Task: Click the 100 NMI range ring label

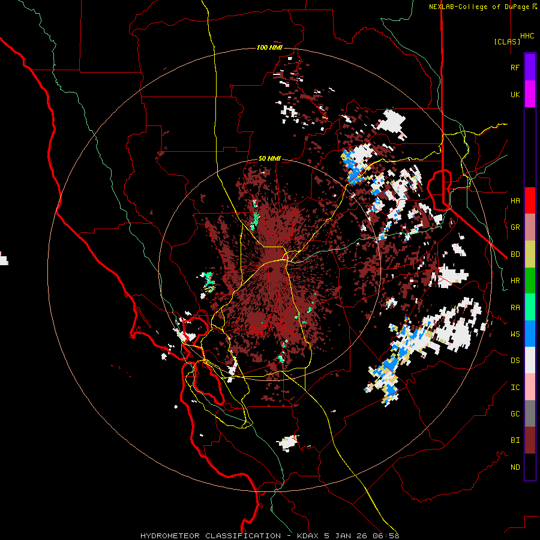Action: click(x=269, y=47)
